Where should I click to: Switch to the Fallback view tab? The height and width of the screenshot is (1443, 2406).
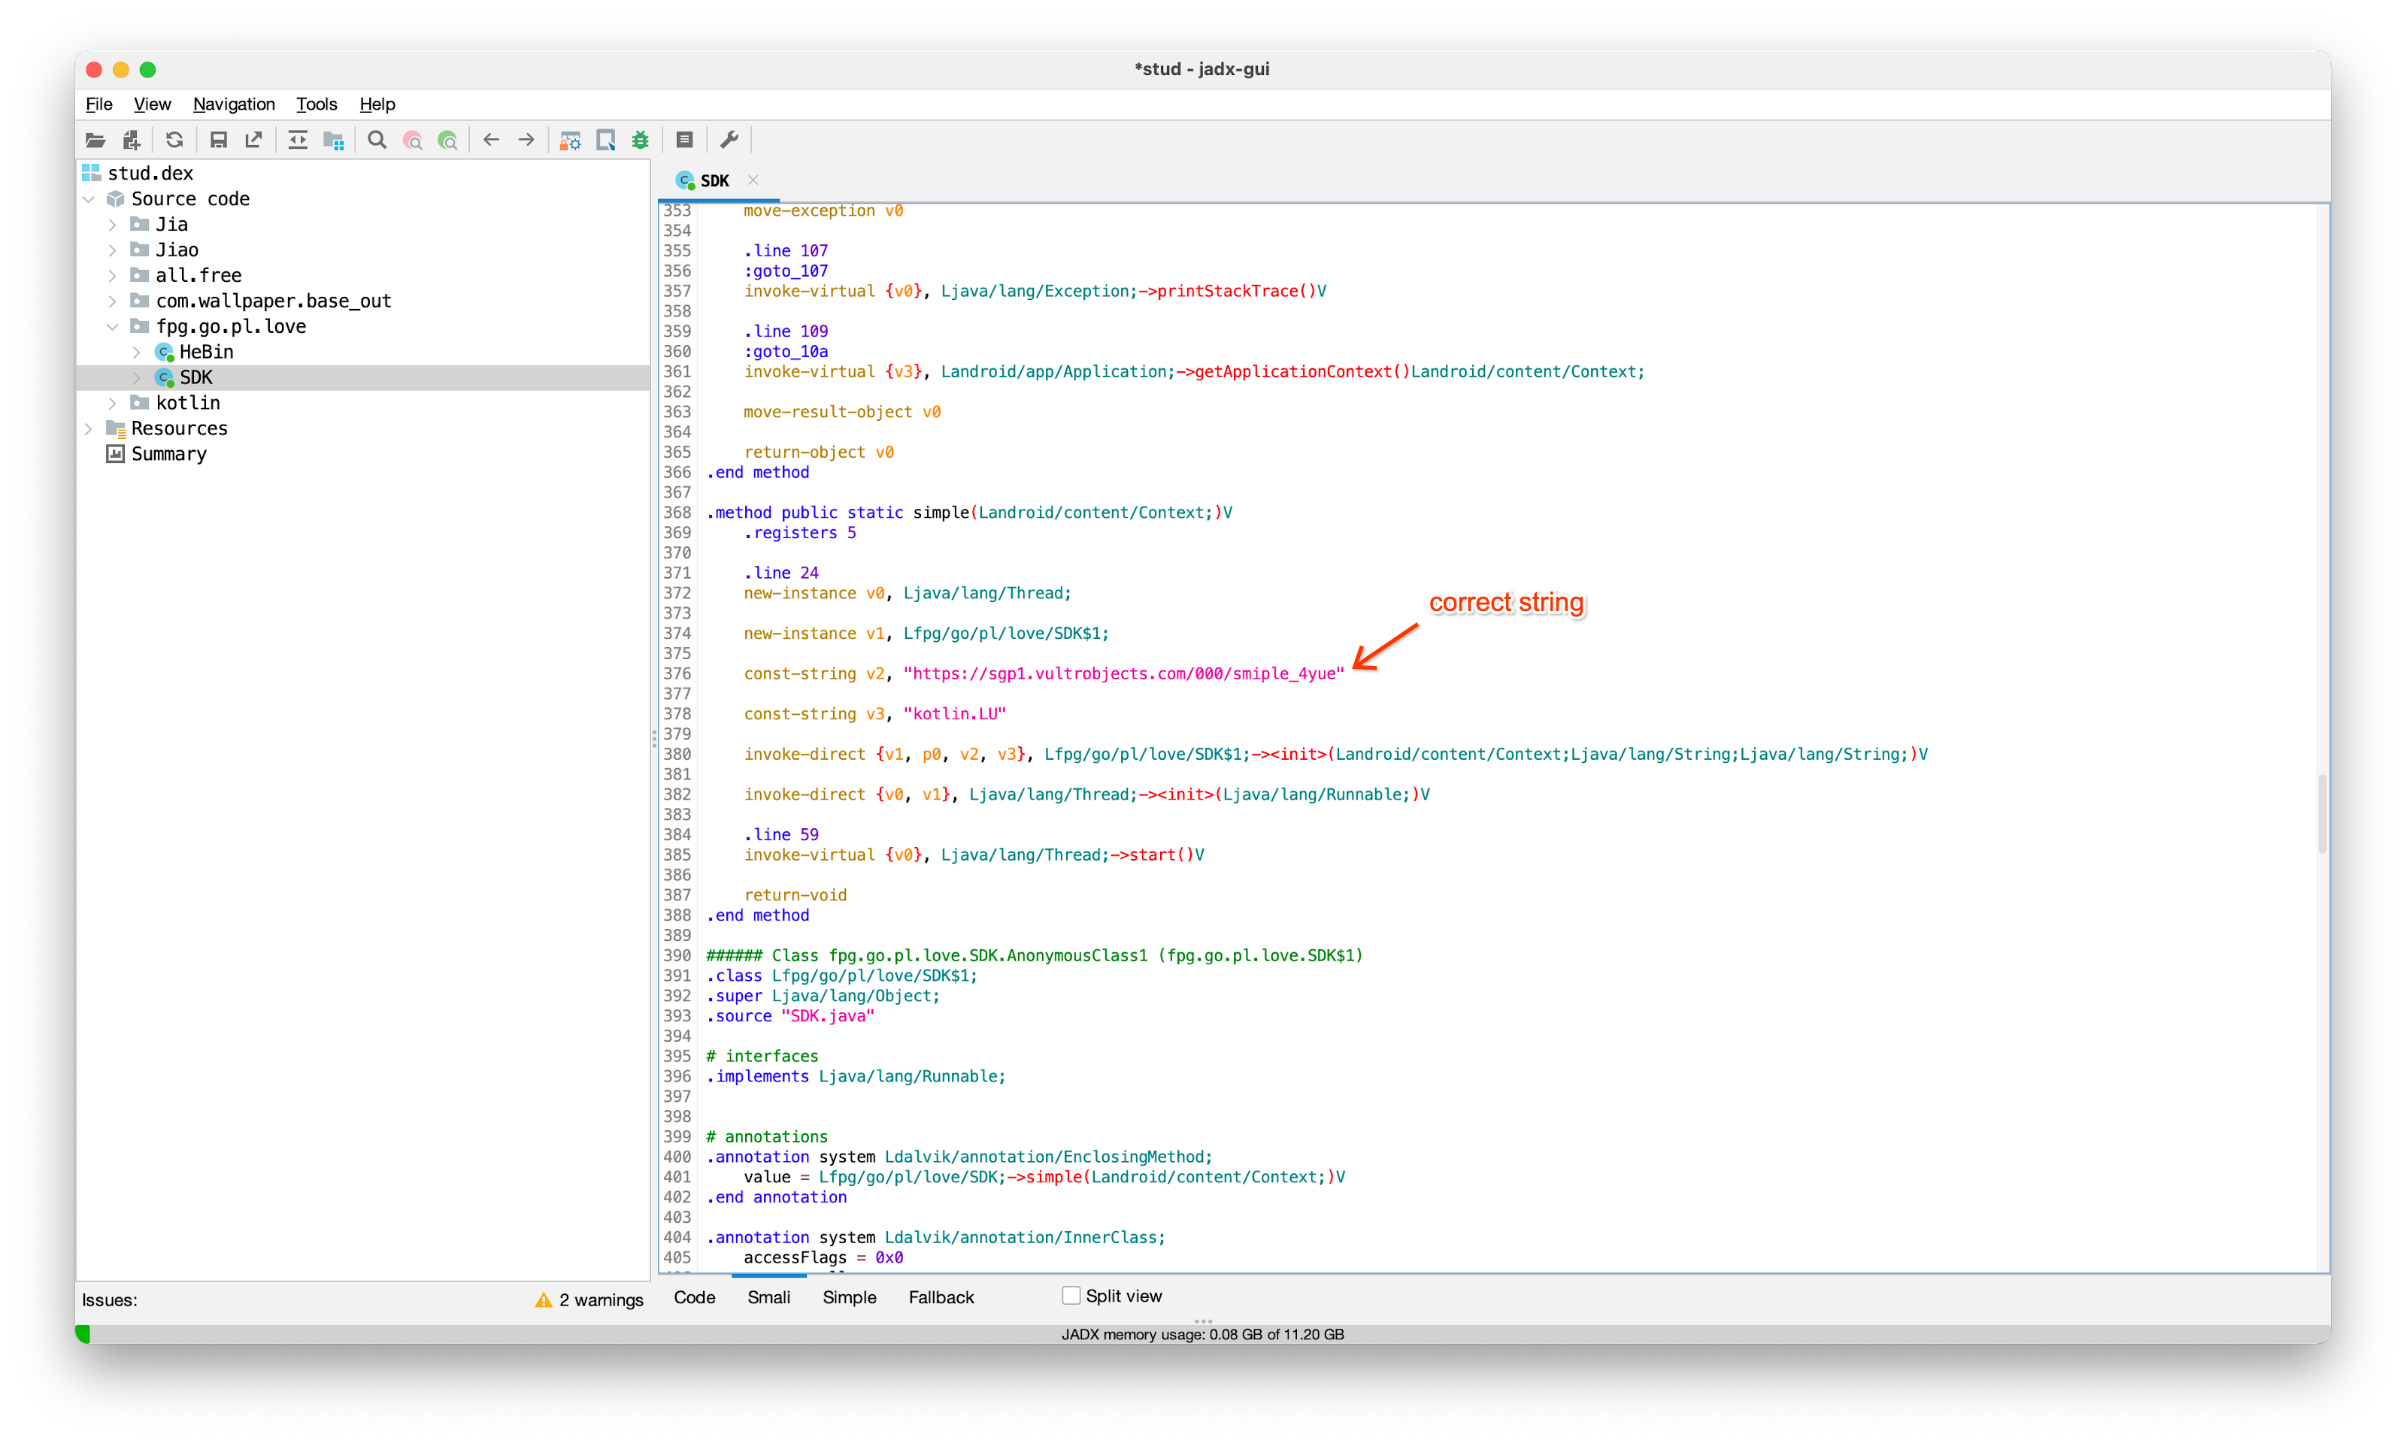(941, 1297)
